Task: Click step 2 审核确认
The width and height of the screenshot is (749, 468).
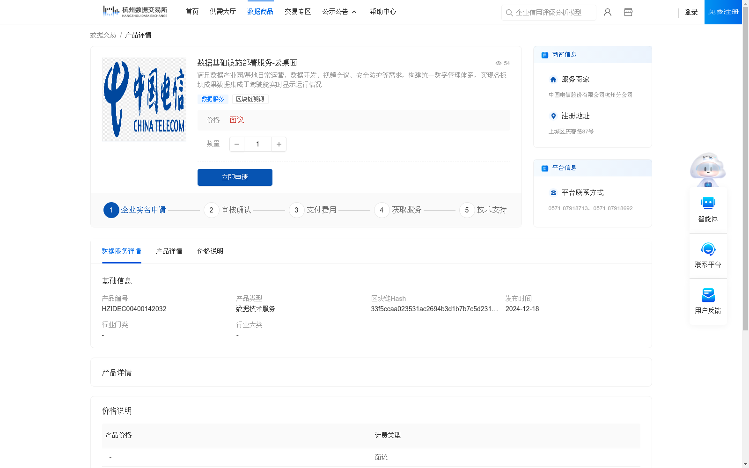Action: 228,210
